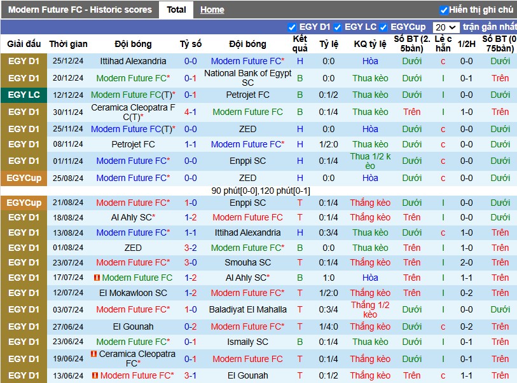
Task: Open the Home tab
Action: [212, 10]
